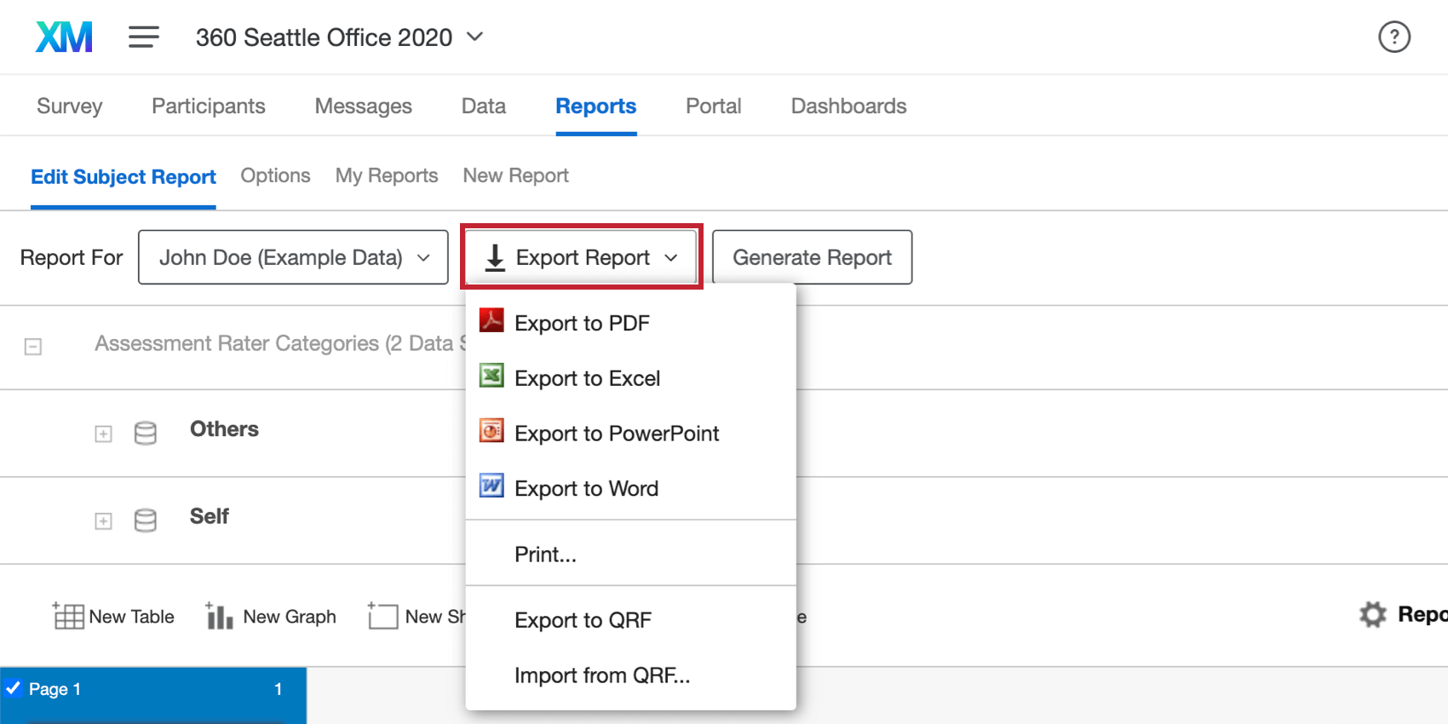Choose Export to PDF
Screen dimensions: 1448x724
[x=630, y=323]
